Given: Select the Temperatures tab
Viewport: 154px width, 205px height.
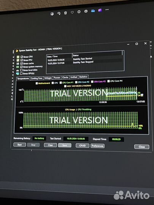Looking at the screenshot, I should pyautogui.click(x=23, y=79).
